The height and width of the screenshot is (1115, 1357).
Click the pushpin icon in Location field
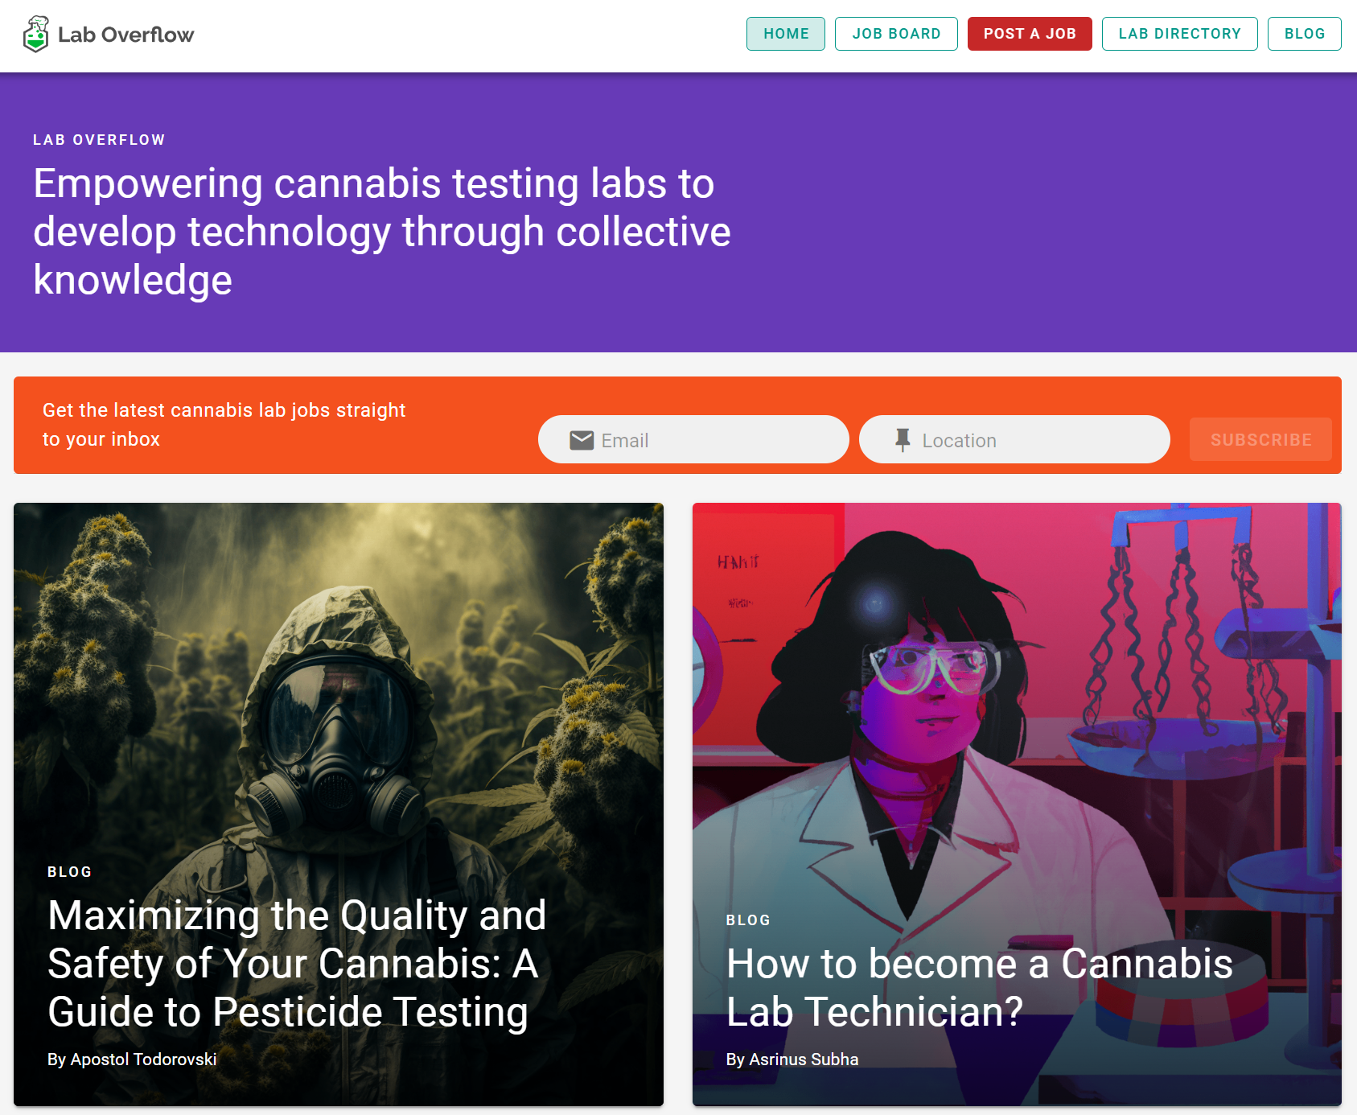point(903,440)
